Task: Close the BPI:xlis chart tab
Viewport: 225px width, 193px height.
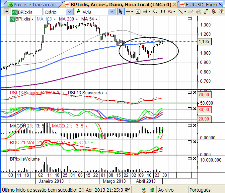Action: point(175,5)
